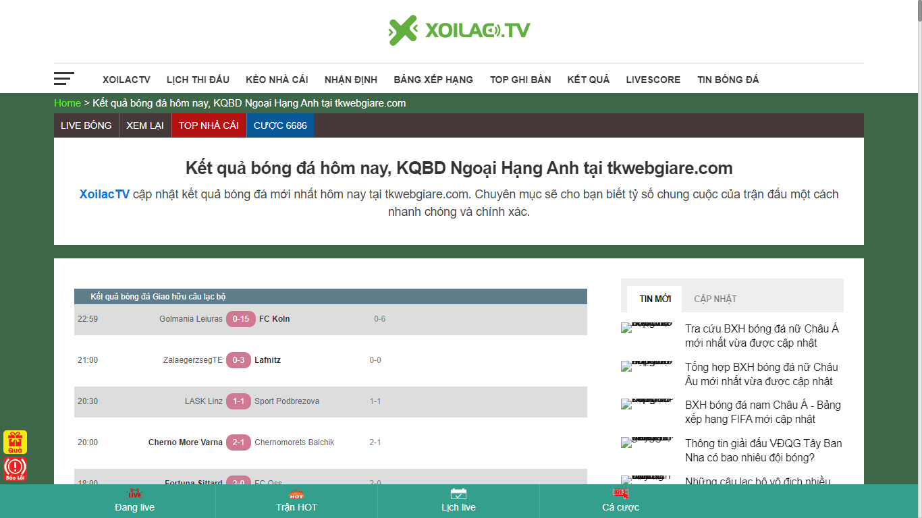This screenshot has height=518, width=922.
Task: Select the LIVE BÓNG tab
Action: pyautogui.click(x=86, y=125)
